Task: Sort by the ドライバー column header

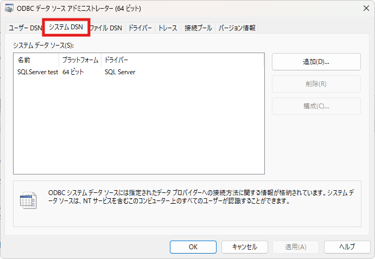Action: pyautogui.click(x=182, y=60)
